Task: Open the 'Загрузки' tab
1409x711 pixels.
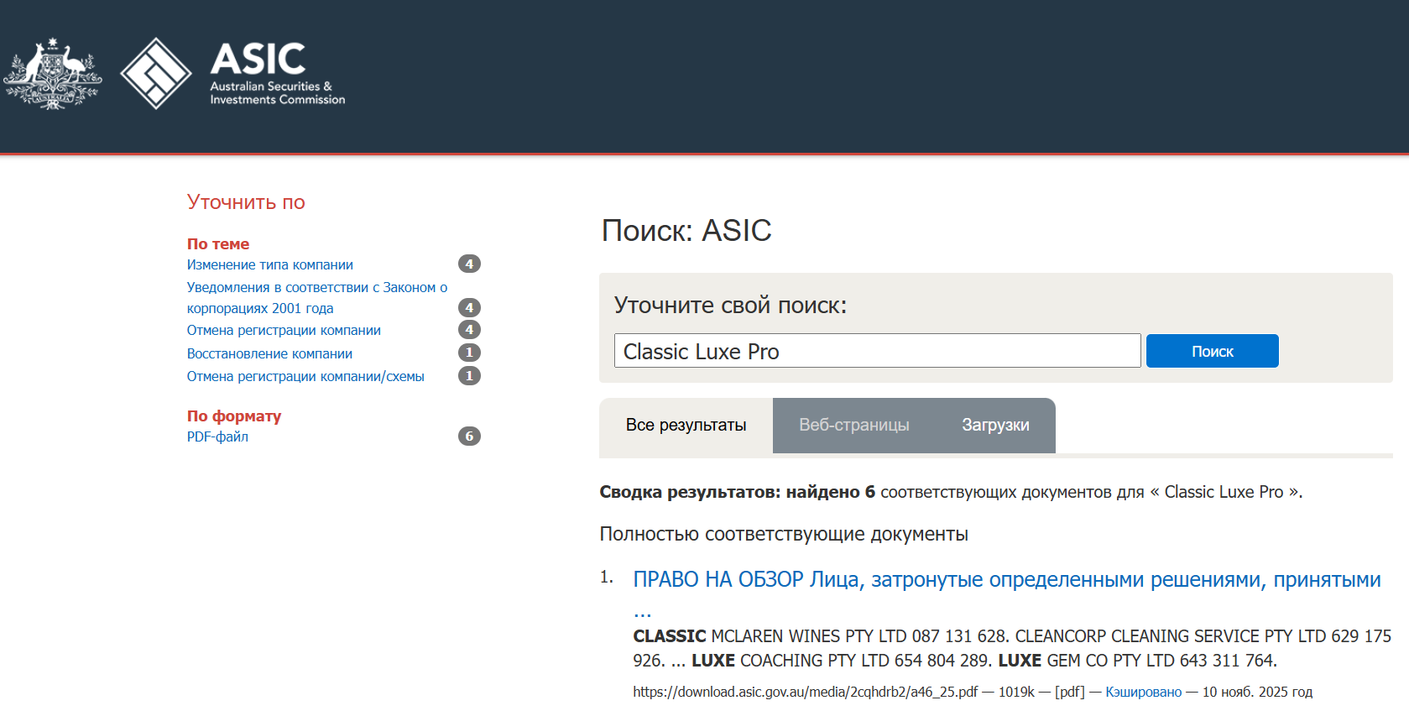Action: pos(995,426)
